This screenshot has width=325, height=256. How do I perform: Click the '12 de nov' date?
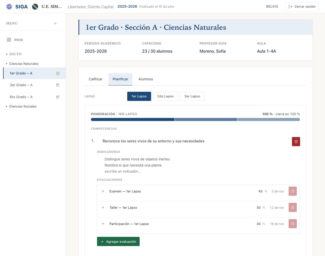[277, 208]
